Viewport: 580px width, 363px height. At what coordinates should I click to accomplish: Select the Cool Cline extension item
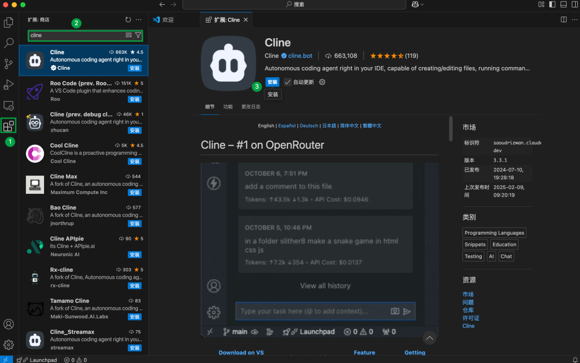coord(84,153)
